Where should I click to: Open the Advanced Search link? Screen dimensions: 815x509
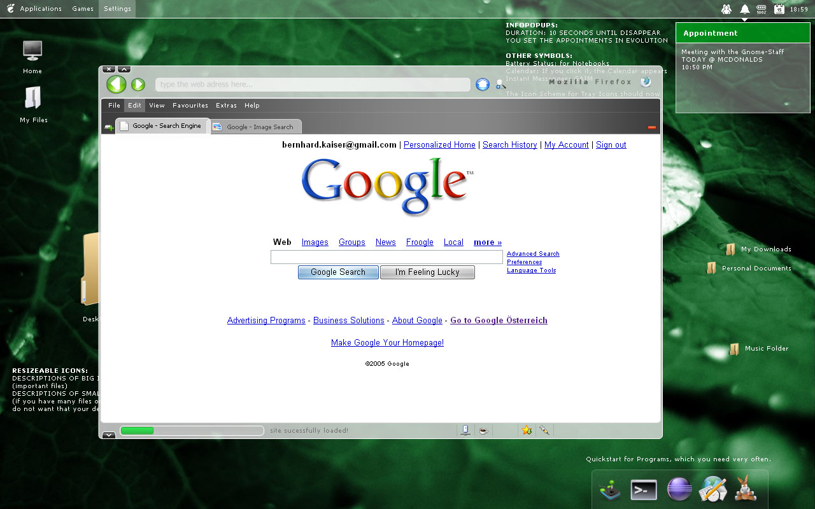pyautogui.click(x=533, y=254)
